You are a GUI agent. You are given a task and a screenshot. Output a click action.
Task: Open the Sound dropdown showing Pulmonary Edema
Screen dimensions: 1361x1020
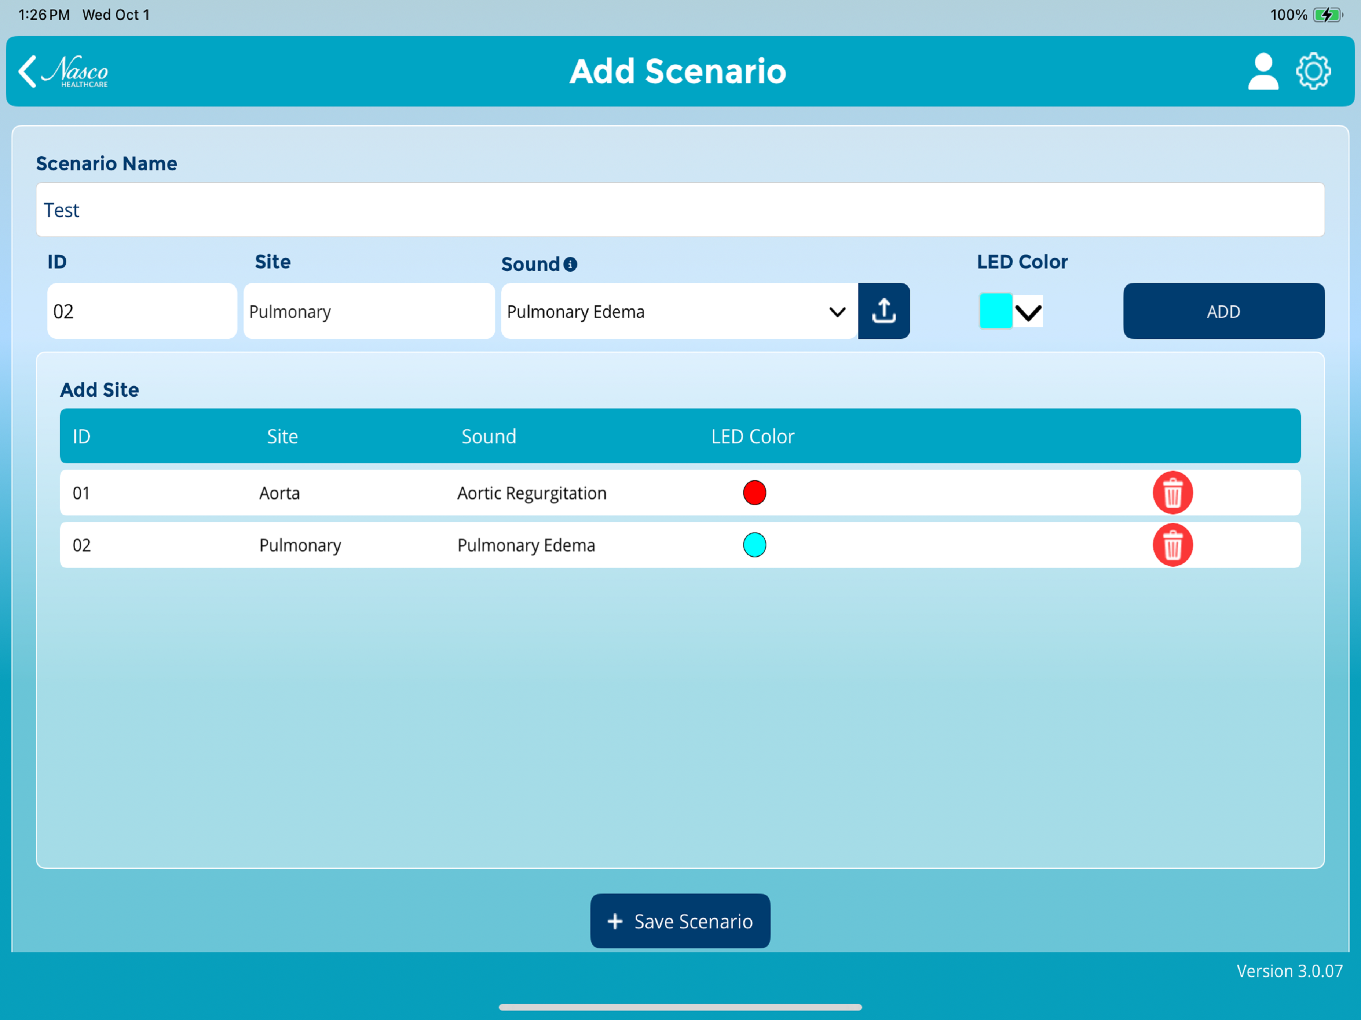click(680, 311)
